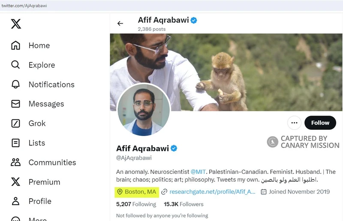View the 15.3K Followers list

click(184, 204)
